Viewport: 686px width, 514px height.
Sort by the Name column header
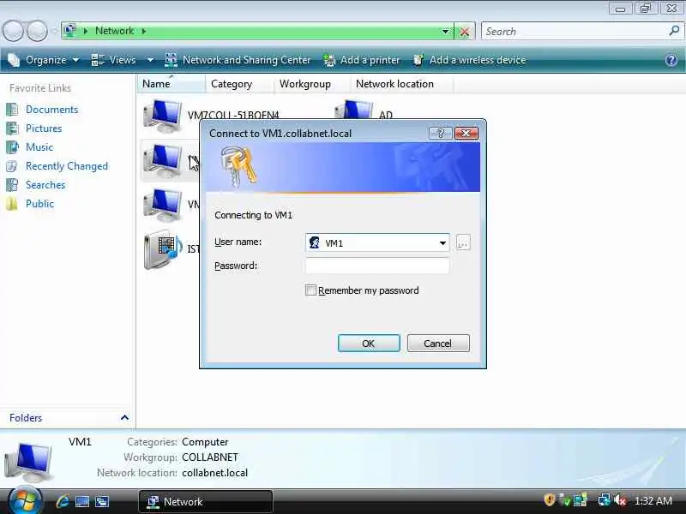coord(171,83)
